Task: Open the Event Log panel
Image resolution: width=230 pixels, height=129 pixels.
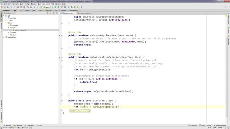Action: [192, 125]
